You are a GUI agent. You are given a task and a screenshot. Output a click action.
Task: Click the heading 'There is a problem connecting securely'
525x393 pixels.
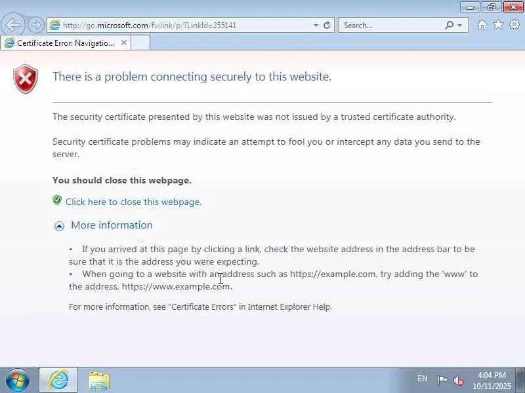(192, 77)
